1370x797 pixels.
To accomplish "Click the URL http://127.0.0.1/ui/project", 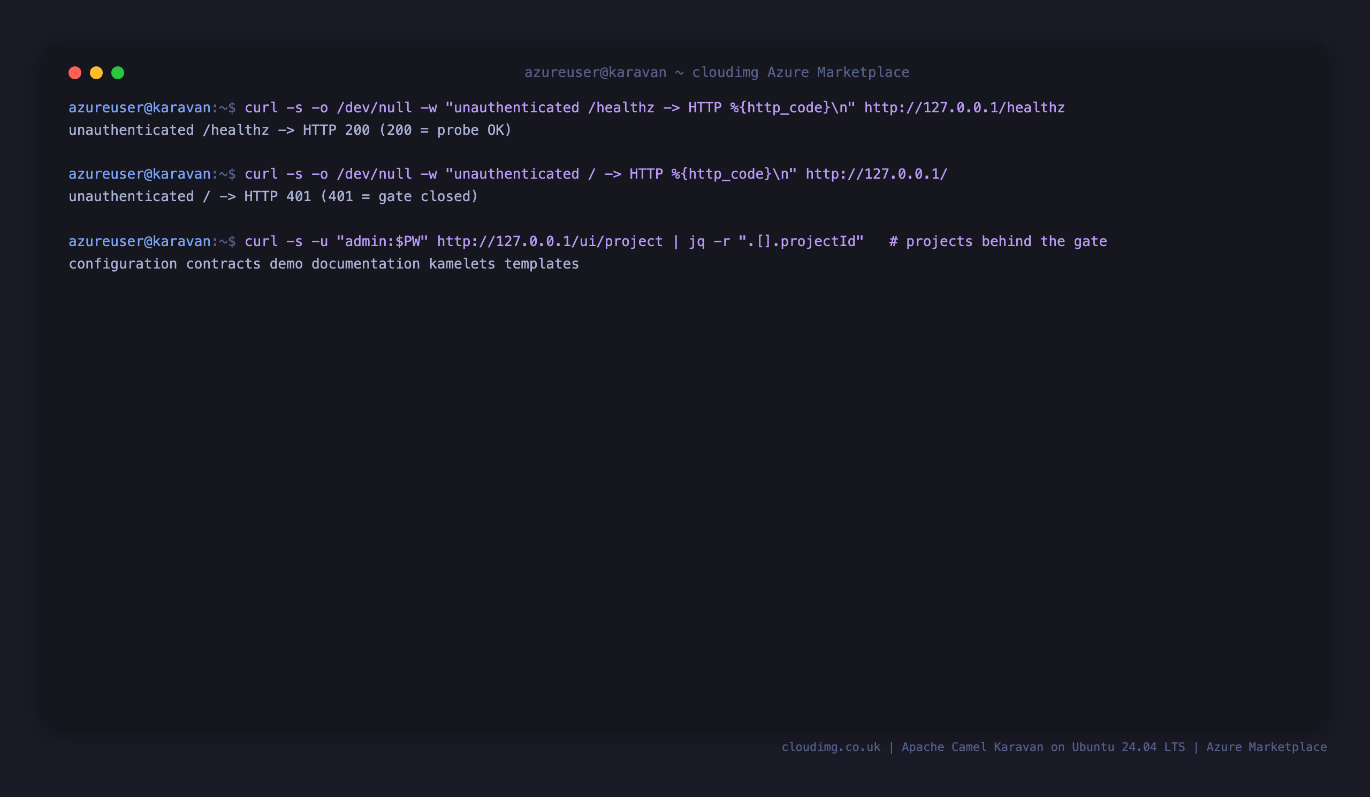I will [x=550, y=241].
